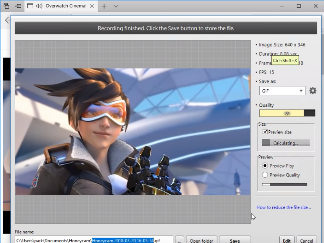
Task: Browse for folder with ellipsis button
Action: point(179,240)
